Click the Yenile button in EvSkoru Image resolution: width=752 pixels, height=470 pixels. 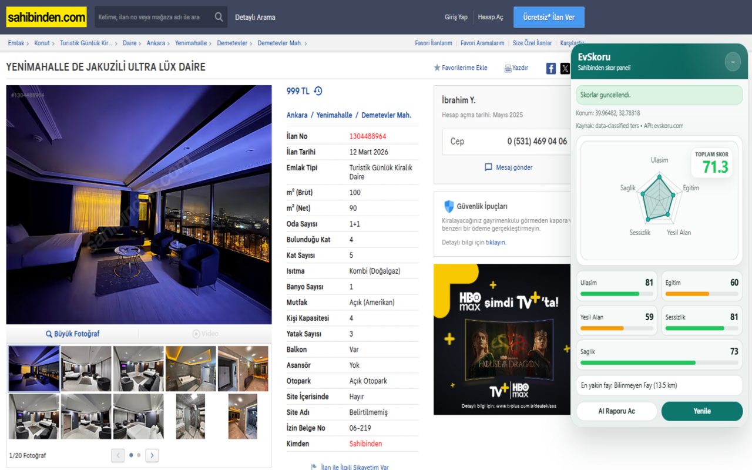(x=702, y=411)
